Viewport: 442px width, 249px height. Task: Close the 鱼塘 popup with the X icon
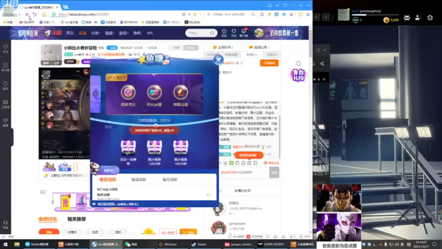(218, 60)
